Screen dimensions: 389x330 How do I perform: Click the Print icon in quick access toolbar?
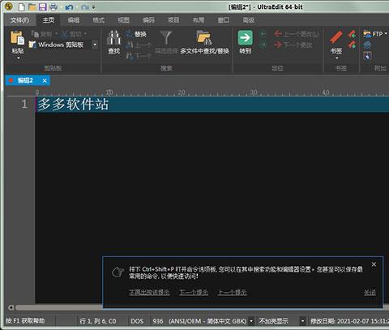(53, 6)
